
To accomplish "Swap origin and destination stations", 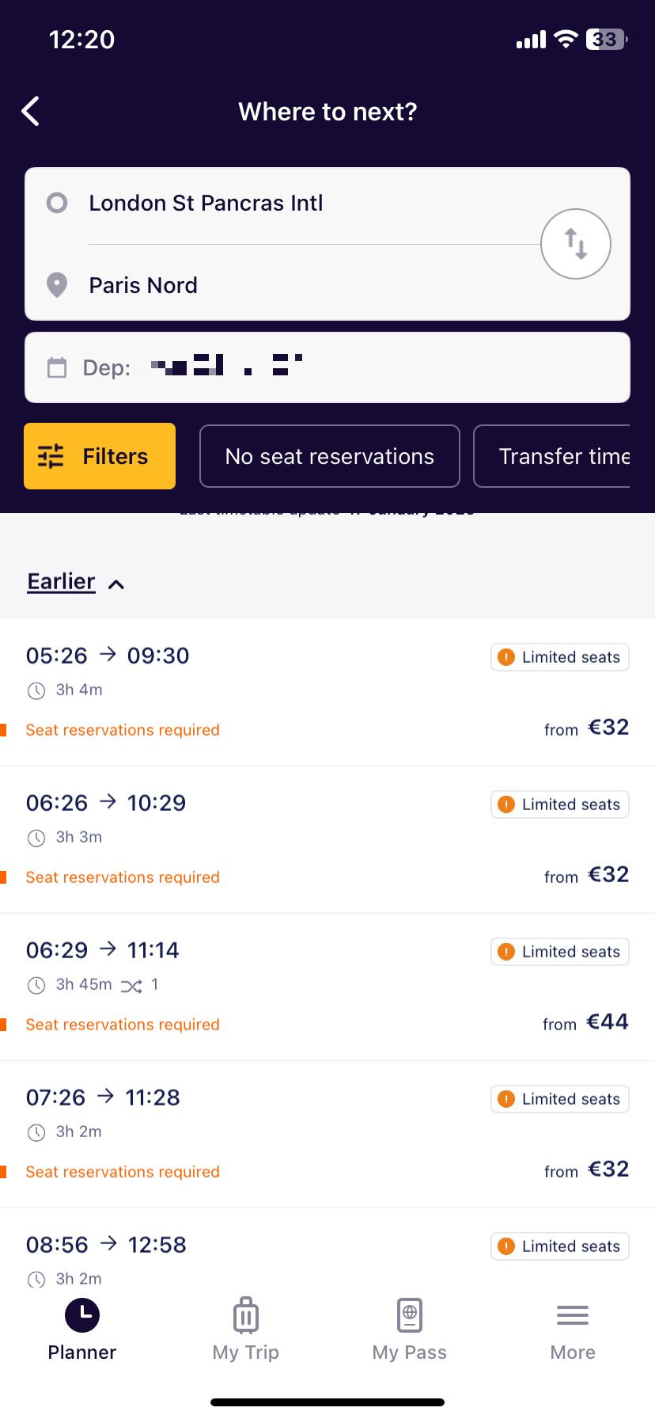I will click(x=576, y=244).
